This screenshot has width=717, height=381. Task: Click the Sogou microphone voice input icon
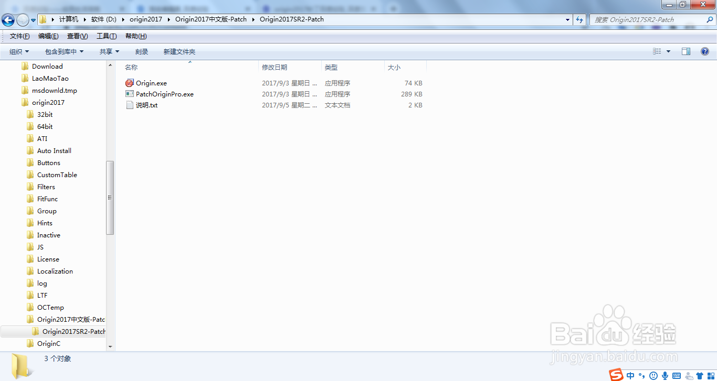665,375
